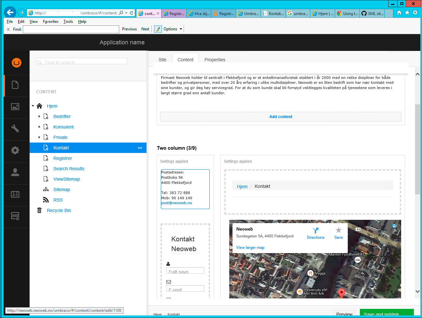Click Find Next button
This screenshot has height=318, width=422.
coord(145,29)
